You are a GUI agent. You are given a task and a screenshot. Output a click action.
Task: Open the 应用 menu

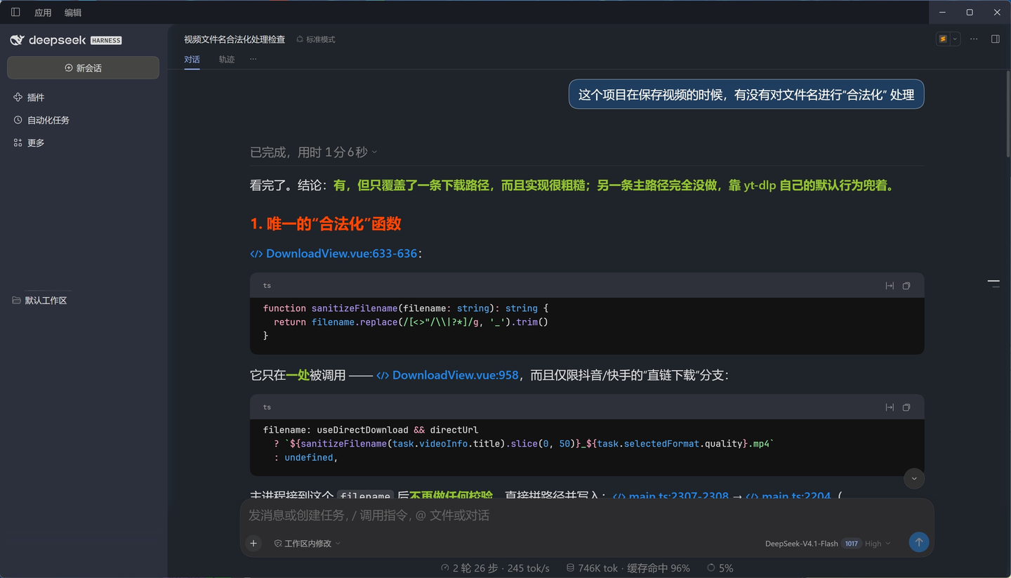tap(43, 13)
